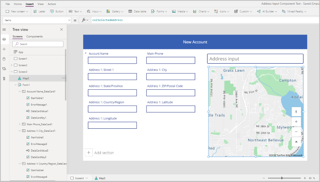Click the Insert plus icon in sidebar
This screenshot has height=182, width=320.
point(4,49)
